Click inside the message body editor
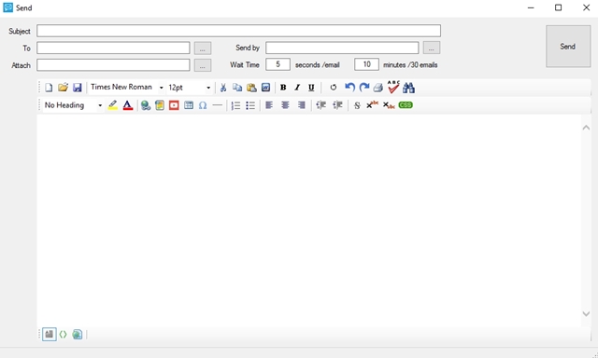This screenshot has height=358, width=598. (309, 221)
